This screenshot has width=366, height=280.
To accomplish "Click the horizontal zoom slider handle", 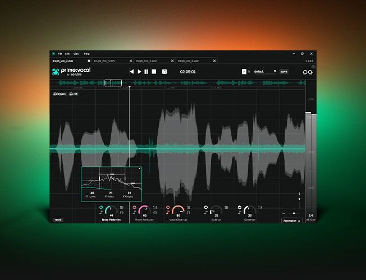I will click(x=294, y=213).
